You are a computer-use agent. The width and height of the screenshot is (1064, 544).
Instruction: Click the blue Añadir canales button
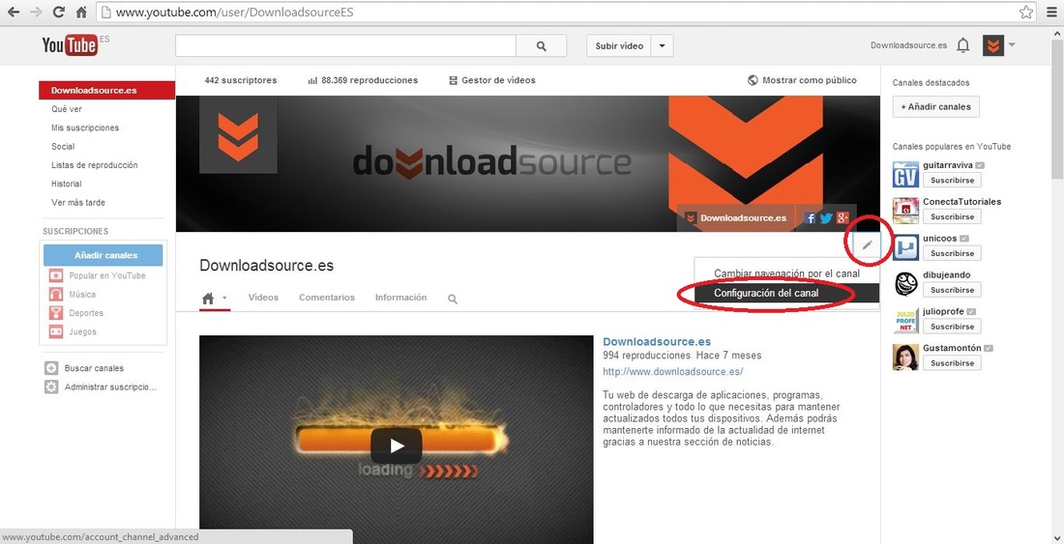[103, 255]
